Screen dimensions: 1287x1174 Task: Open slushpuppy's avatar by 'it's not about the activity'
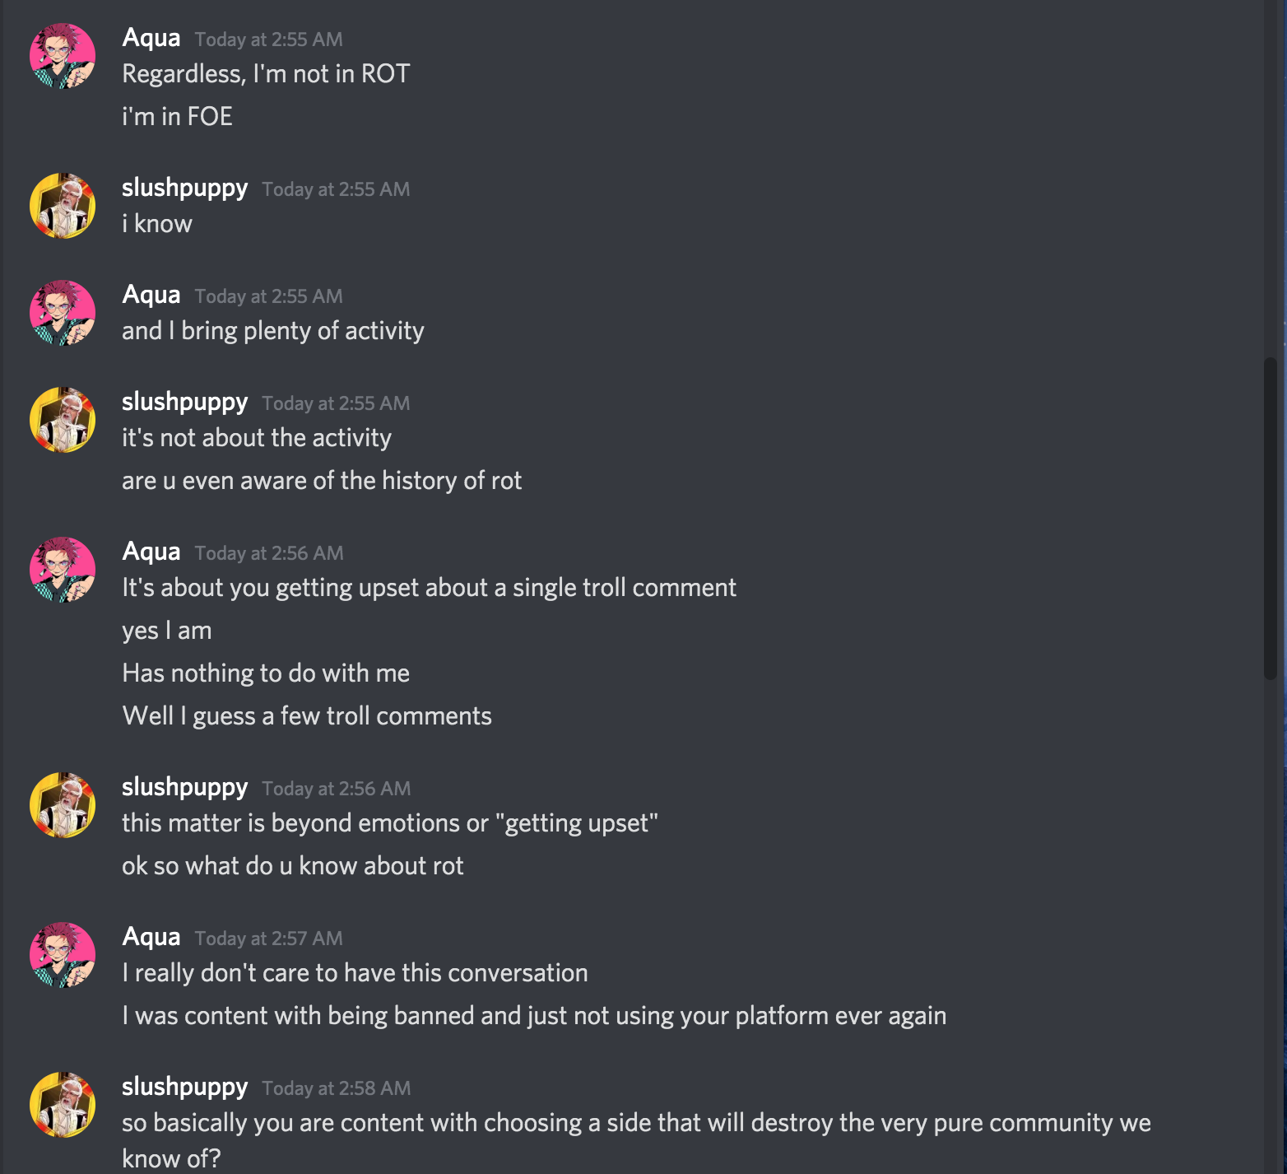pos(63,420)
